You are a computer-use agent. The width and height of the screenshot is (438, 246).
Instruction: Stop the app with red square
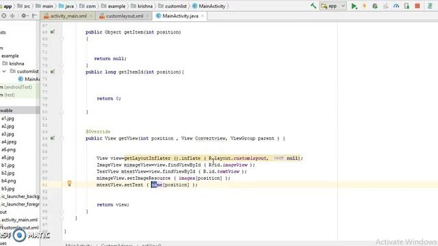[417, 6]
